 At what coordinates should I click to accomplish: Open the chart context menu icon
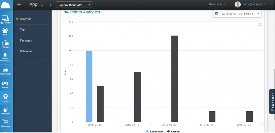260,24
